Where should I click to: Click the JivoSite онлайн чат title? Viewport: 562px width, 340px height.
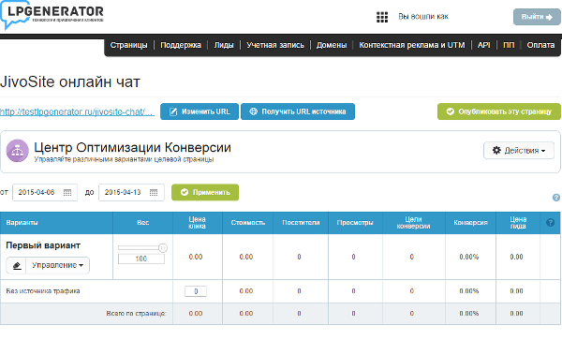click(x=70, y=81)
